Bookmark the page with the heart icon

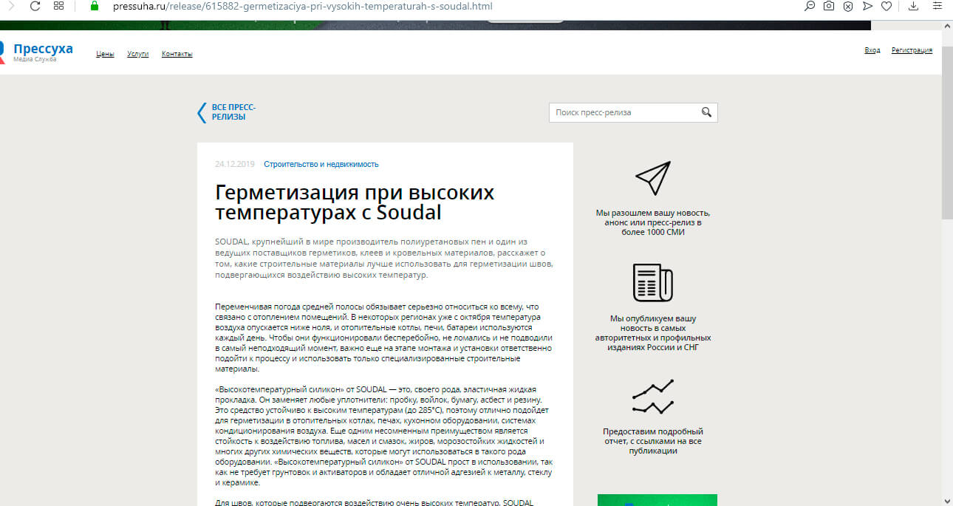point(887,7)
